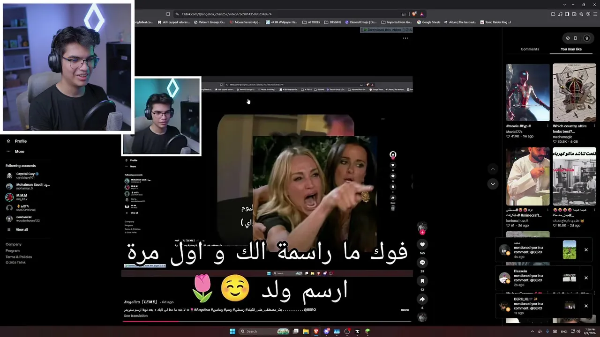The height and width of the screenshot is (337, 600).
Task: Dismiss the Hussein mention notification
Action: coord(586,278)
